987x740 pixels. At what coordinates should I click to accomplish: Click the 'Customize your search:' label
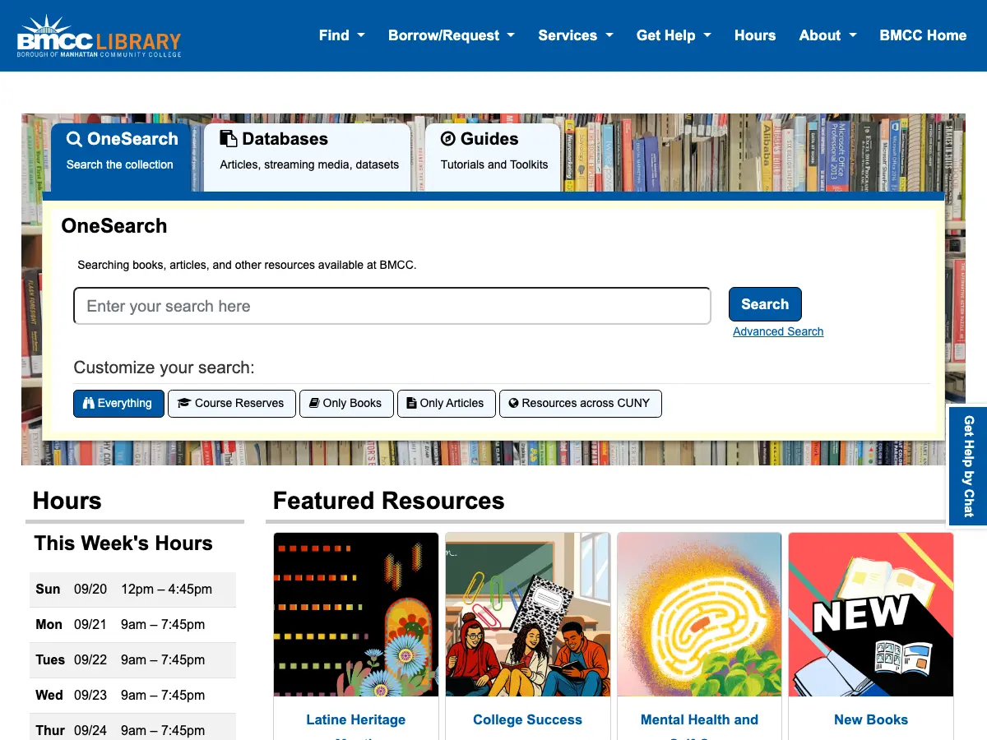coord(164,368)
